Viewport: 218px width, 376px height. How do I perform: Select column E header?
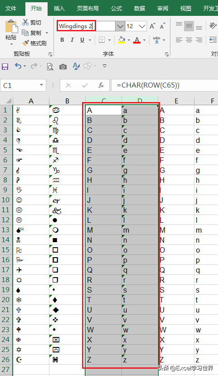pos(176,101)
